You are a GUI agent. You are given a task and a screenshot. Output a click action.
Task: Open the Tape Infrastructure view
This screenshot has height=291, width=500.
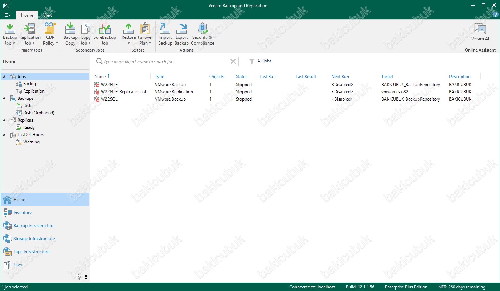coord(31,252)
